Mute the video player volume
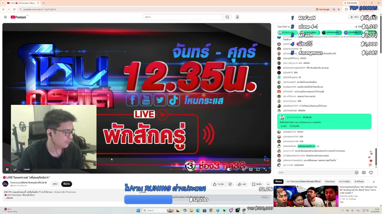 15,169
